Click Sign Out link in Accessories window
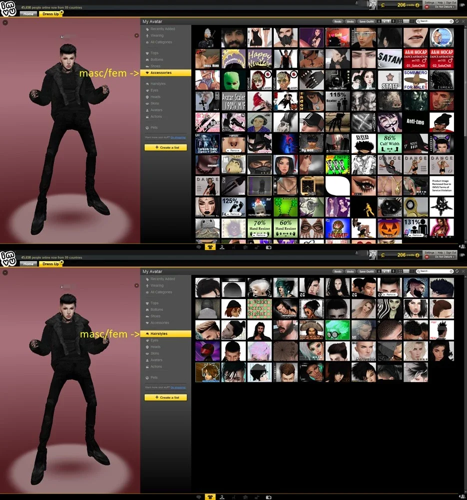The width and height of the screenshot is (467, 500). click(451, 2)
